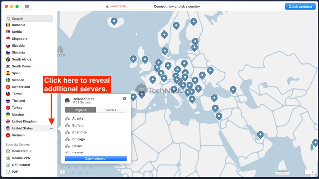Click the Search input field

pos(29,19)
